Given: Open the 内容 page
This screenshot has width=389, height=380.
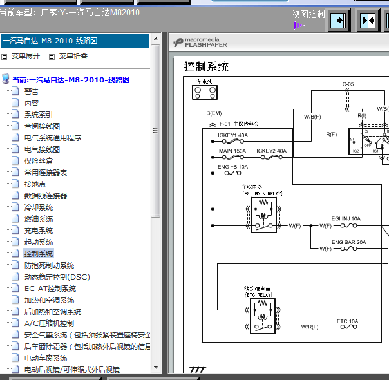Looking at the screenshot, I should pyautogui.click(x=32, y=103).
